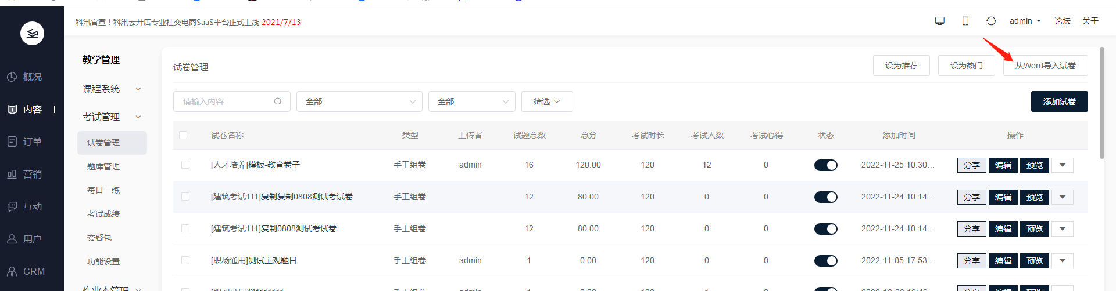
Task: Click the site logo icon in the sidebar
Action: click(32, 34)
